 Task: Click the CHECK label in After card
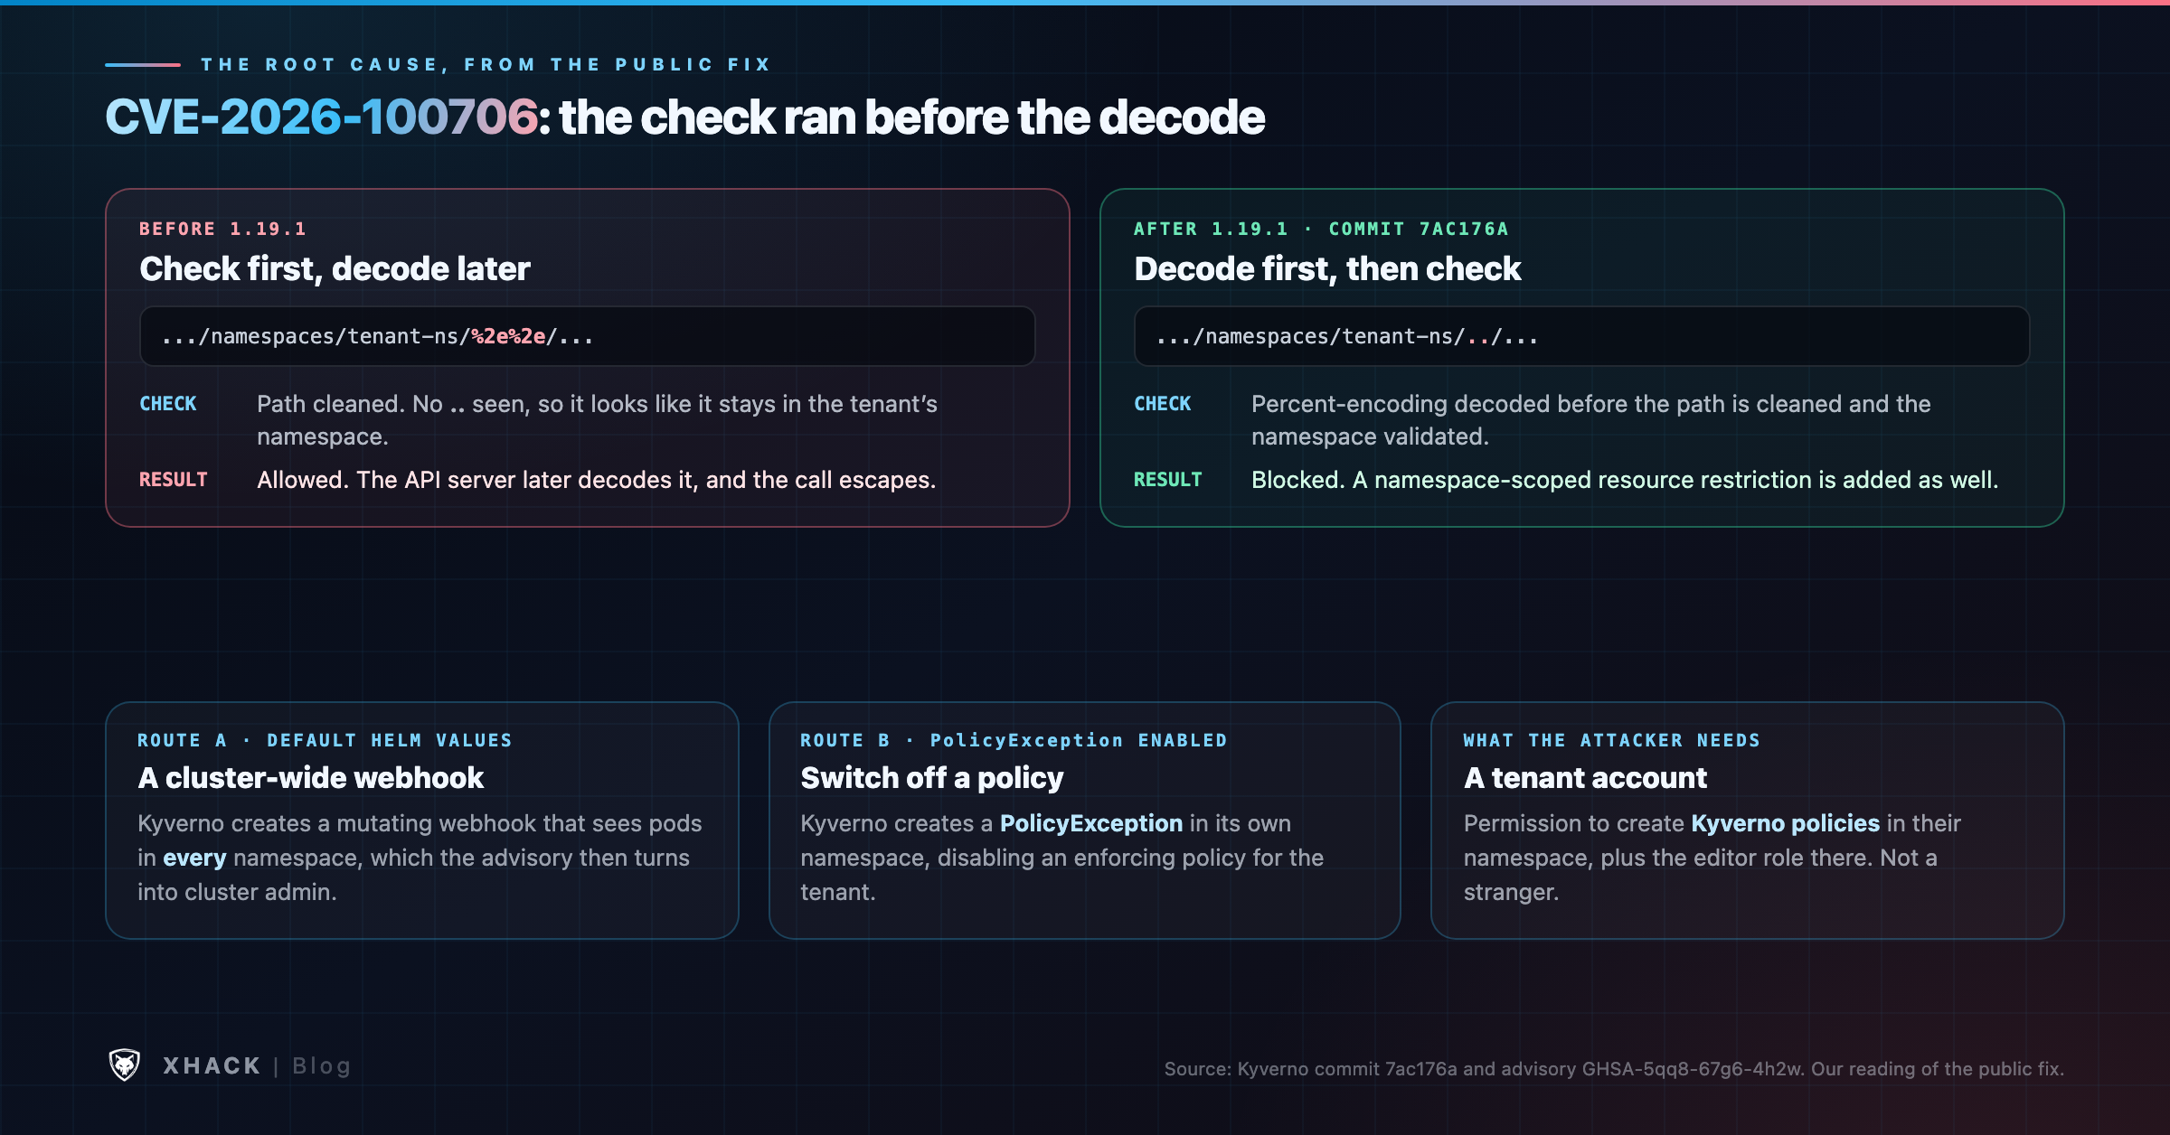tap(1163, 404)
